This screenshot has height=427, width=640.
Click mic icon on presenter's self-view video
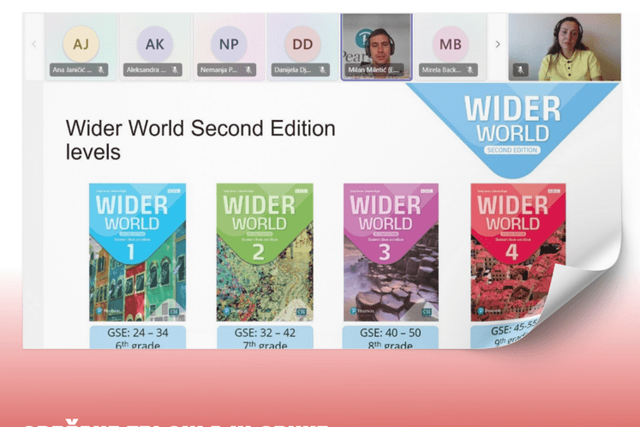519,70
